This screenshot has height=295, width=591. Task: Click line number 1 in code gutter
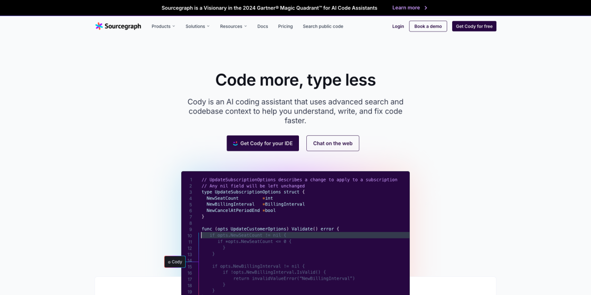191,180
